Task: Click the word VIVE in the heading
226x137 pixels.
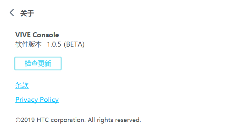Action: coord(23,35)
